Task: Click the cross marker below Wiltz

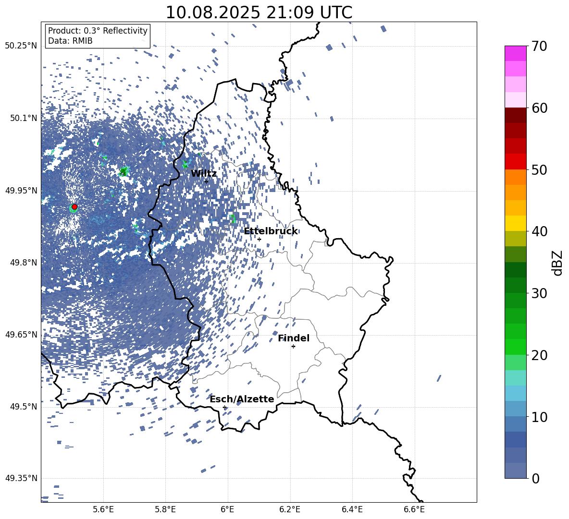Action: [206, 181]
